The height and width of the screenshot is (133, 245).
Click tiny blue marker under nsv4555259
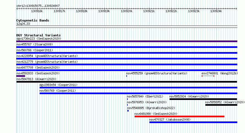click(127, 76)
